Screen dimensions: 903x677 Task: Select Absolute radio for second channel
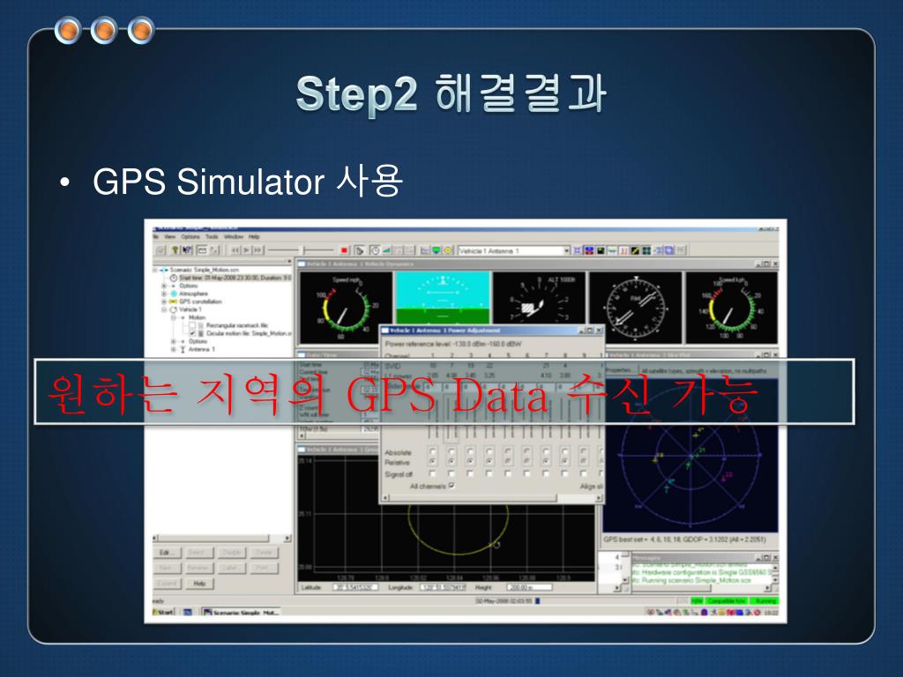(x=451, y=451)
